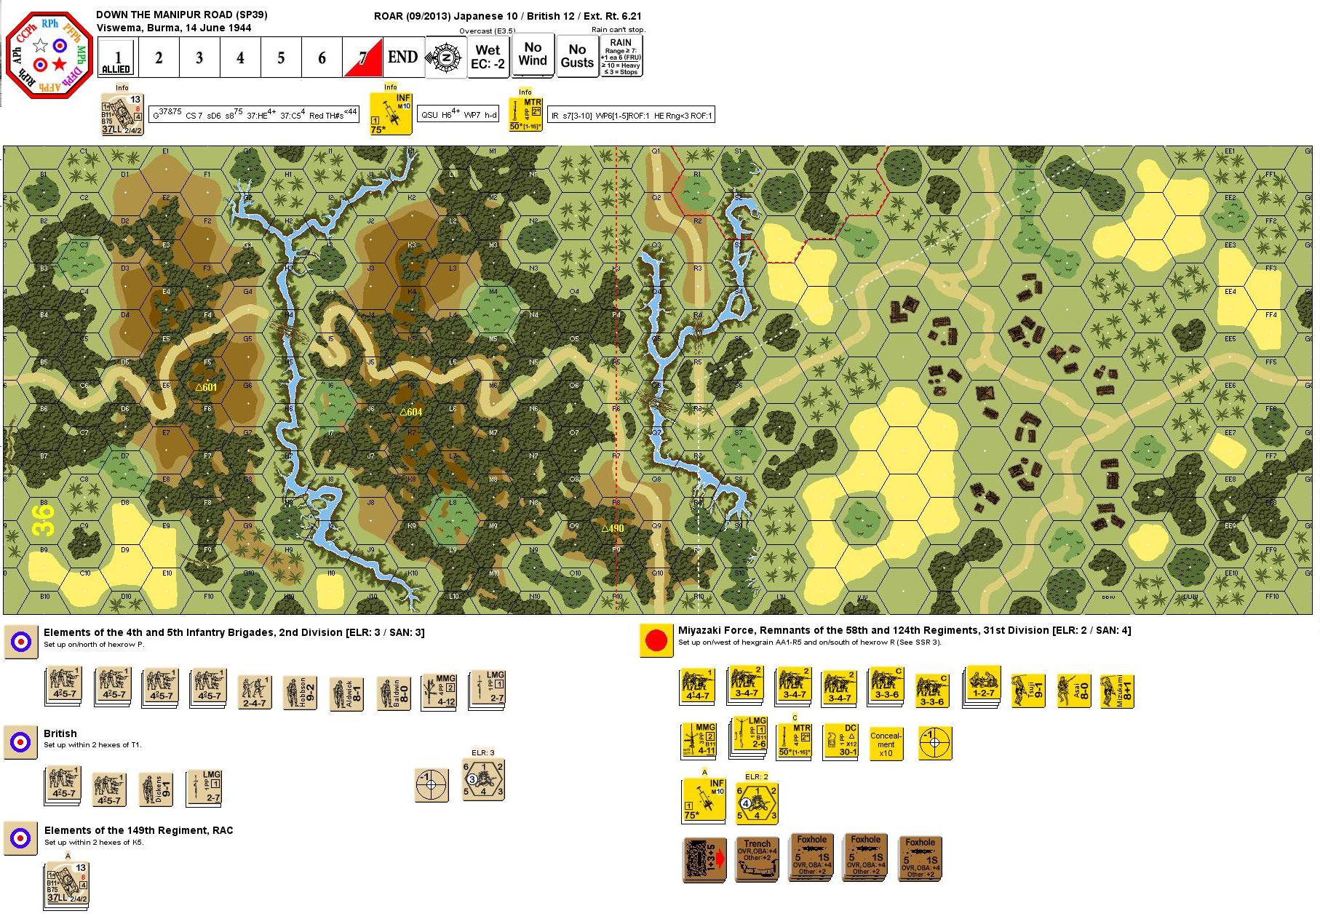Select the British 2-4-7 half-squad counter
Viewport: 1320px width, 919px height.
tap(254, 691)
